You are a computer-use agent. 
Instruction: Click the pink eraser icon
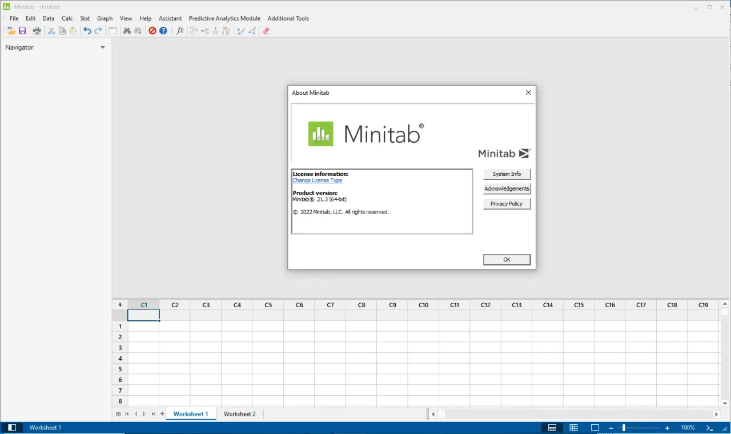(x=266, y=31)
